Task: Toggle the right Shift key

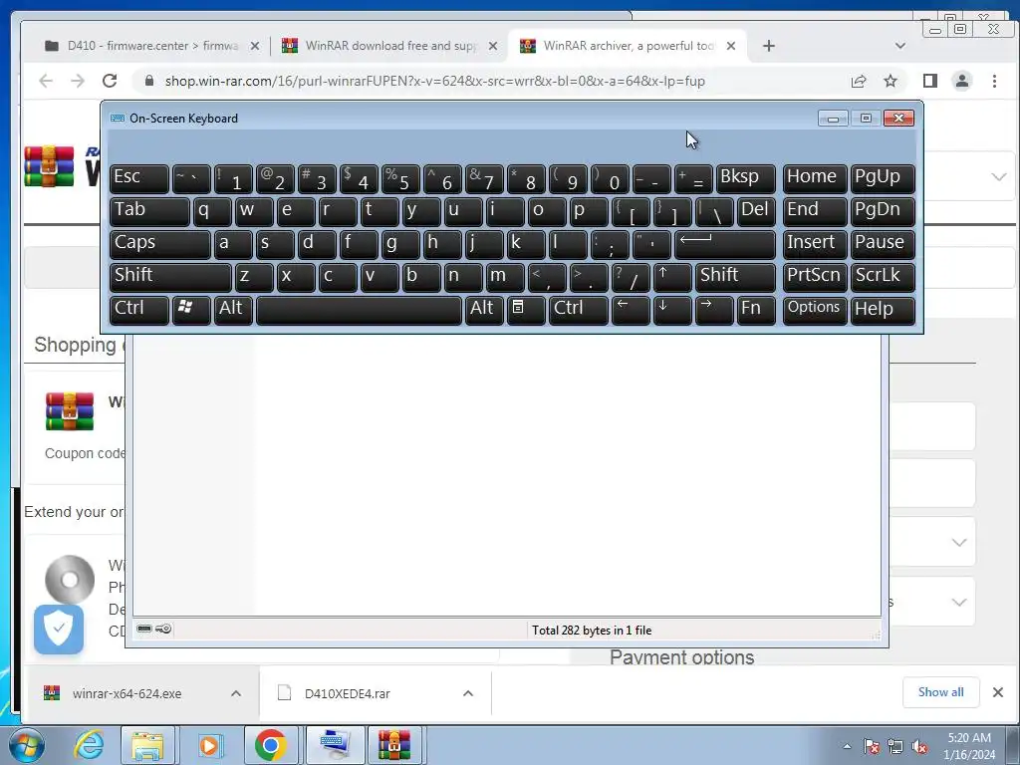Action: point(735,278)
